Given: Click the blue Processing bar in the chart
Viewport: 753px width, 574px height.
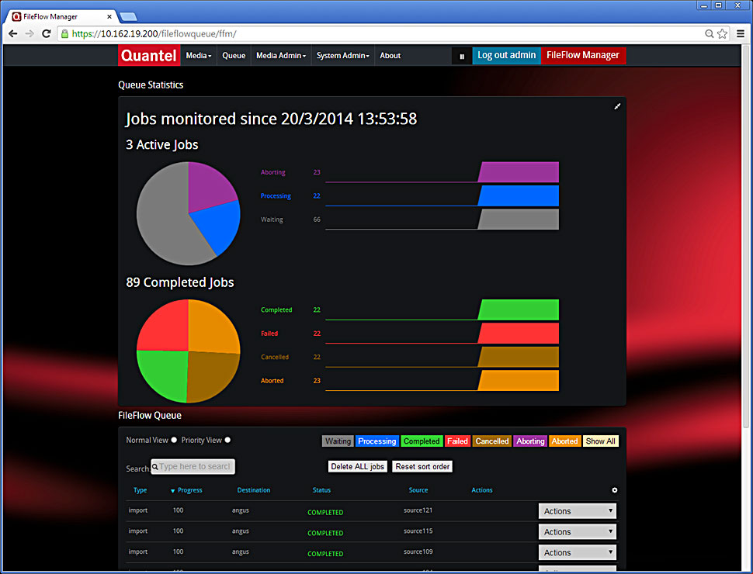Looking at the screenshot, I should point(519,195).
